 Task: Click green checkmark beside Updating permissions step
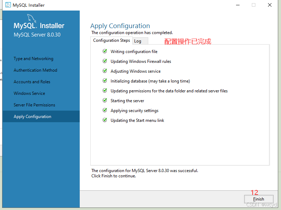pyautogui.click(x=105, y=91)
